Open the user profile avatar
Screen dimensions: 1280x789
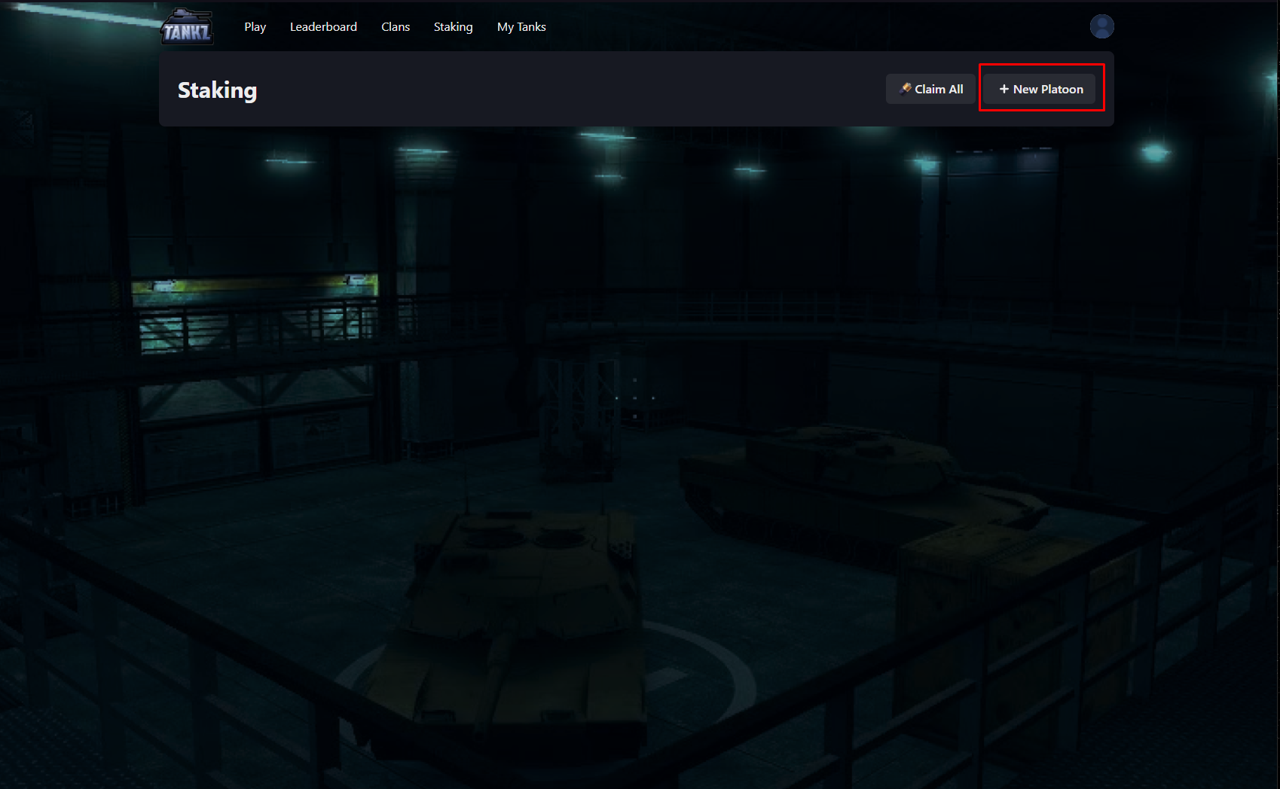coord(1101,26)
